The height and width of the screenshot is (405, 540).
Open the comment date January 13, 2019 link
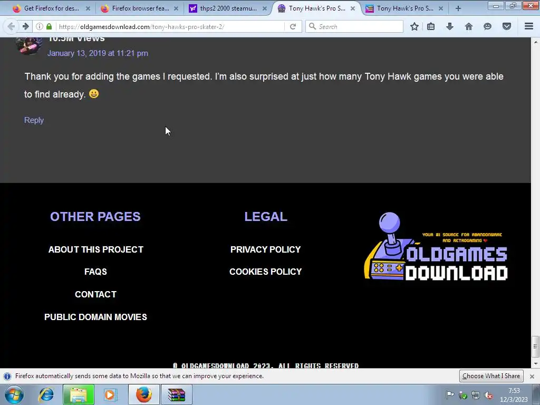coord(98,53)
